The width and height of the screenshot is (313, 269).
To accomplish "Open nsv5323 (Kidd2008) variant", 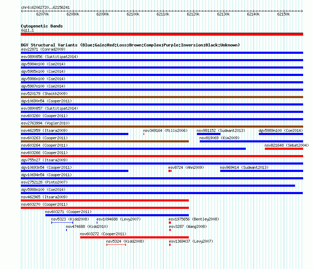I will pyautogui.click(x=70, y=219).
